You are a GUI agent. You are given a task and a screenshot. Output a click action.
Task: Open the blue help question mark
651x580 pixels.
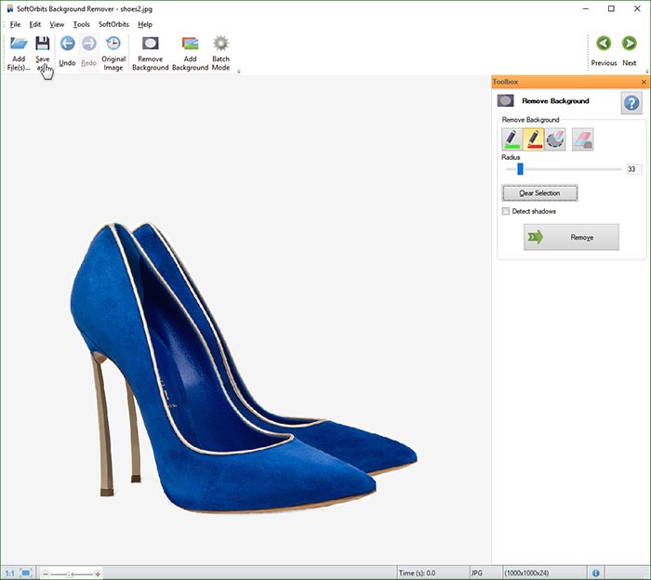[631, 102]
